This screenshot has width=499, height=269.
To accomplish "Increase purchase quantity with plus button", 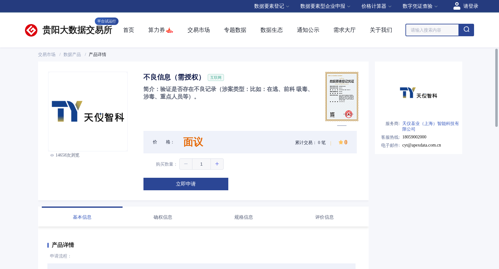I will pos(217,164).
